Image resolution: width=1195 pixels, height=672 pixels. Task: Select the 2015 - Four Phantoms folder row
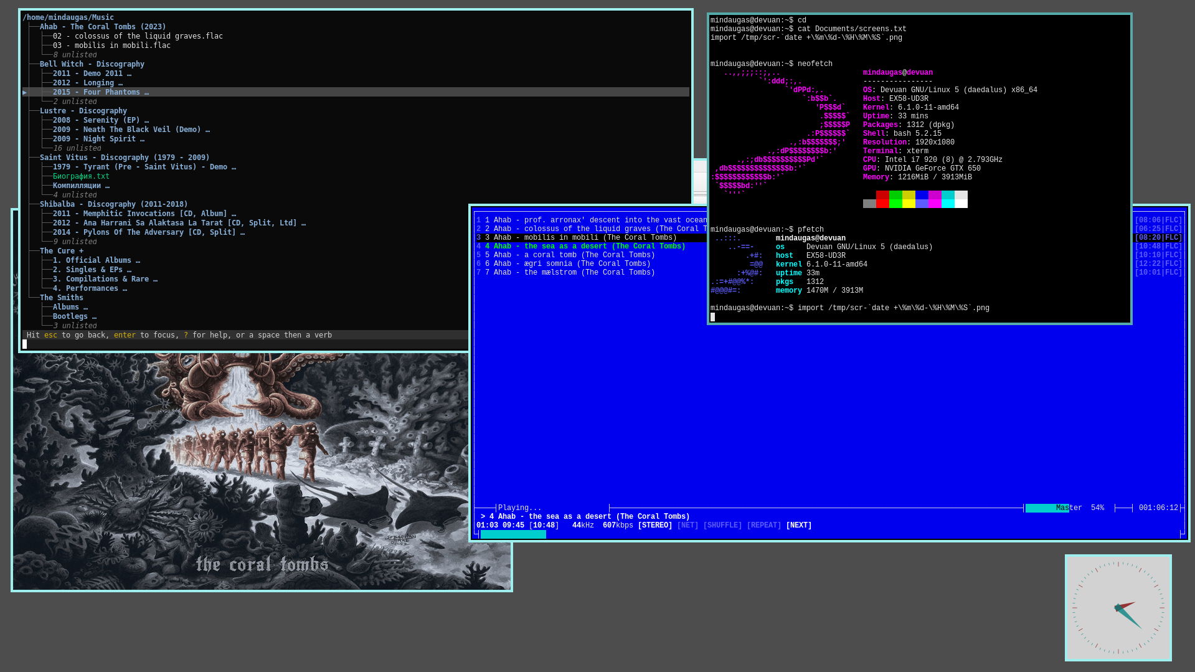point(356,92)
